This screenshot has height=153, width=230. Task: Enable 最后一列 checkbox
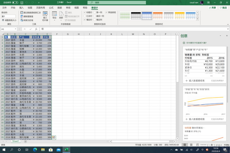[x=95, y=16]
